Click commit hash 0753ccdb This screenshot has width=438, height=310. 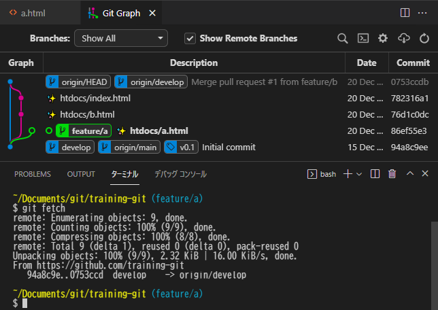409,82
